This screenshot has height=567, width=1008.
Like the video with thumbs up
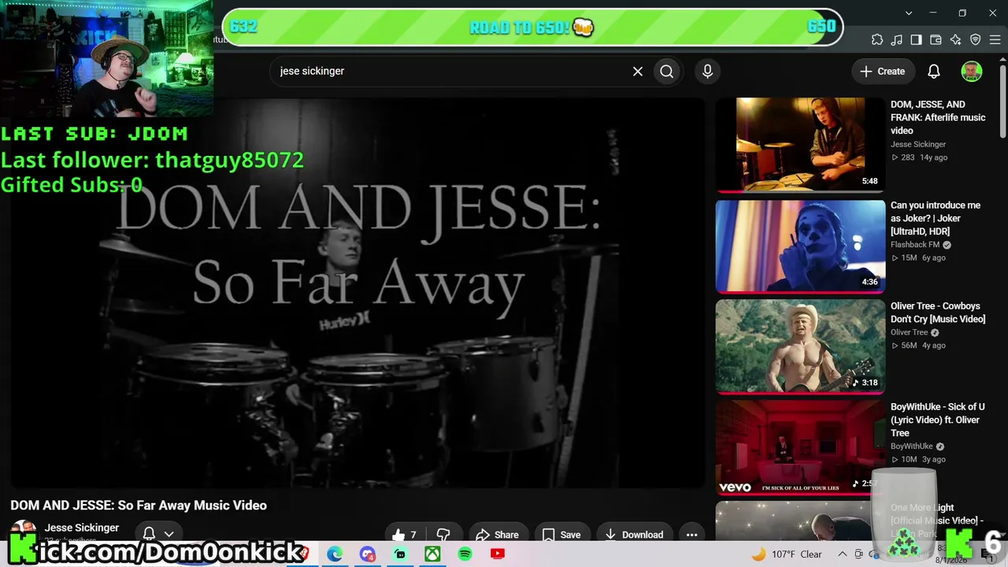[406, 535]
